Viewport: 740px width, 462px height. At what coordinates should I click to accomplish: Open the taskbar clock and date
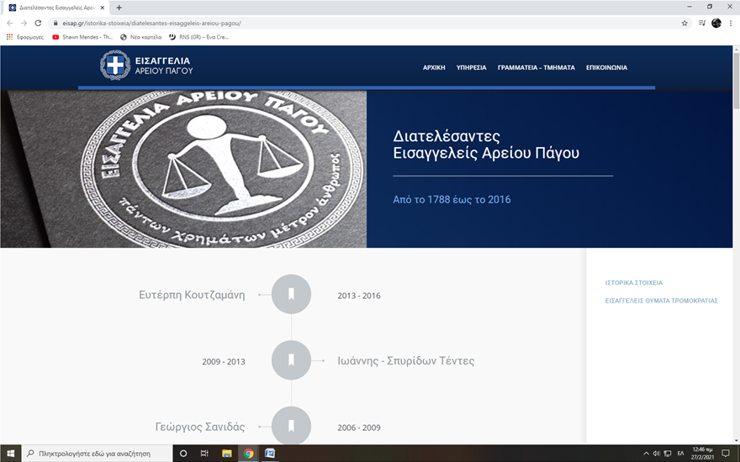[x=702, y=454]
